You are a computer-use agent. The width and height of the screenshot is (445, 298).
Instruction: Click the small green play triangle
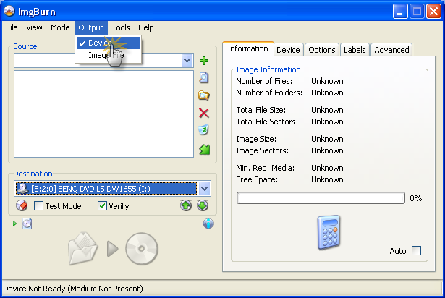tap(14, 223)
